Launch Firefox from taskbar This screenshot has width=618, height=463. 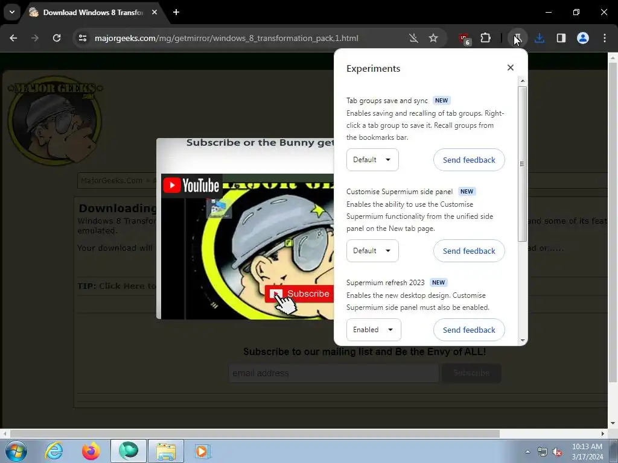(x=91, y=451)
